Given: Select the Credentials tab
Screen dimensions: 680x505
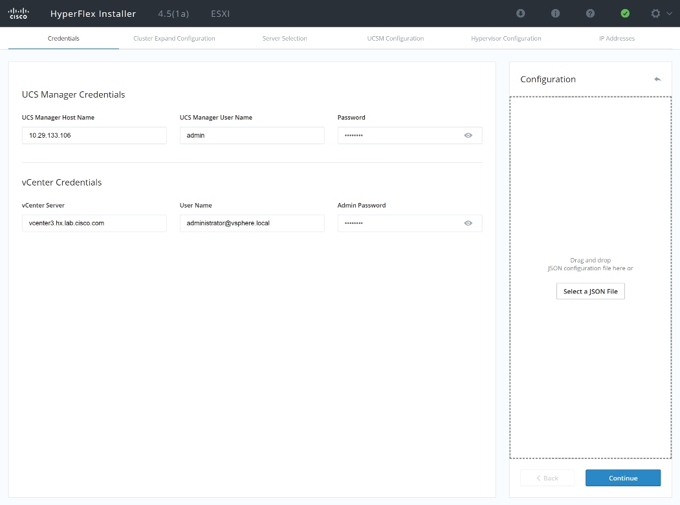Looking at the screenshot, I should point(63,38).
